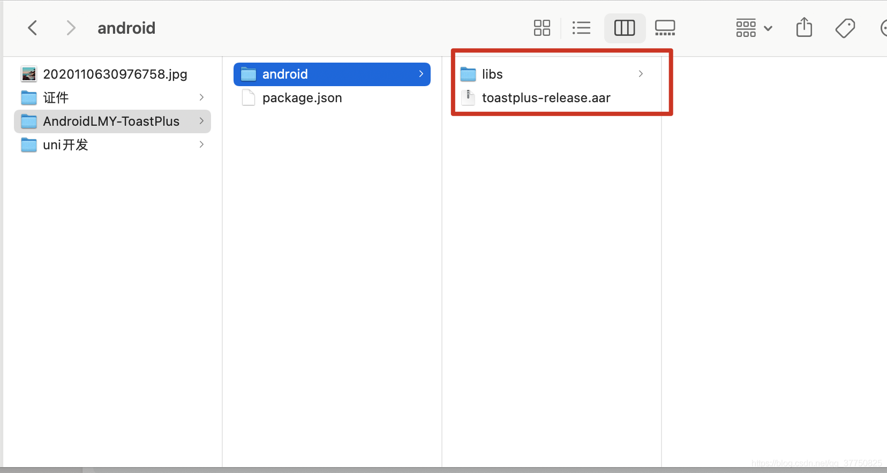Click the folder icon beside uni开发
The width and height of the screenshot is (887, 473).
(x=29, y=144)
